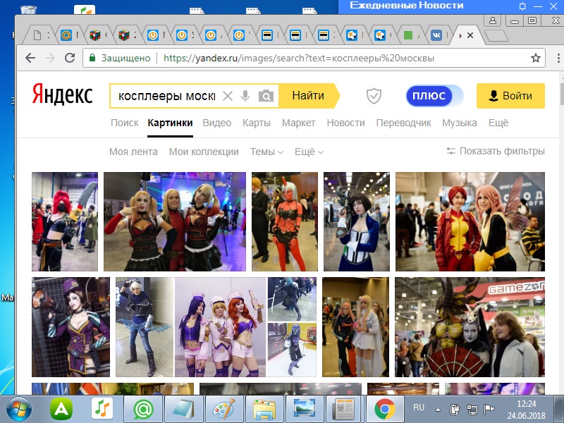Click the Найти search button

click(309, 96)
